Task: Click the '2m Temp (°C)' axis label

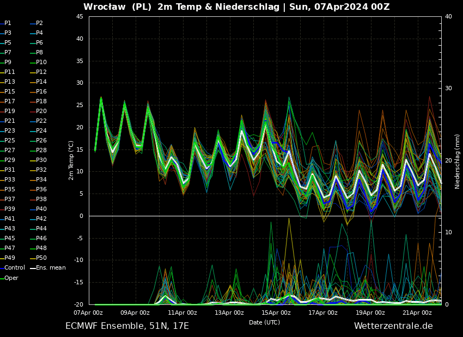Action: tap(71, 160)
